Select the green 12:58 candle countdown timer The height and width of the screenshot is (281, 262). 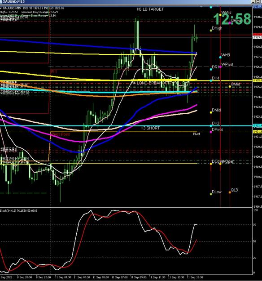tap(232, 19)
